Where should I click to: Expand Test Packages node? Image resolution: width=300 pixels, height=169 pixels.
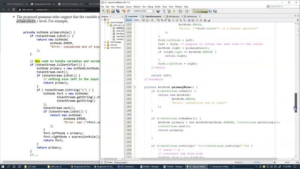(105, 42)
